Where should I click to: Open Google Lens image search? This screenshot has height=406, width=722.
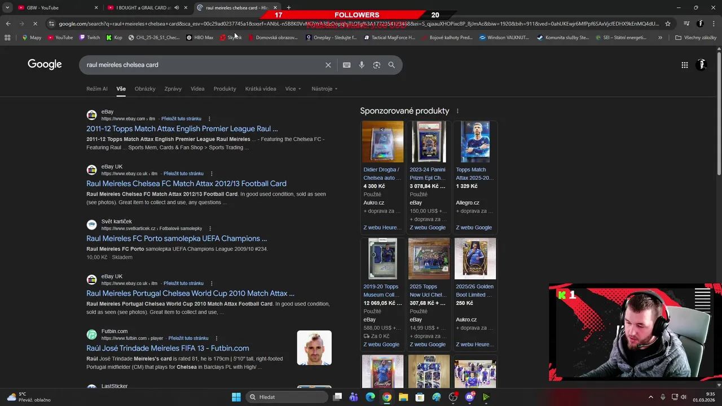tap(377, 65)
